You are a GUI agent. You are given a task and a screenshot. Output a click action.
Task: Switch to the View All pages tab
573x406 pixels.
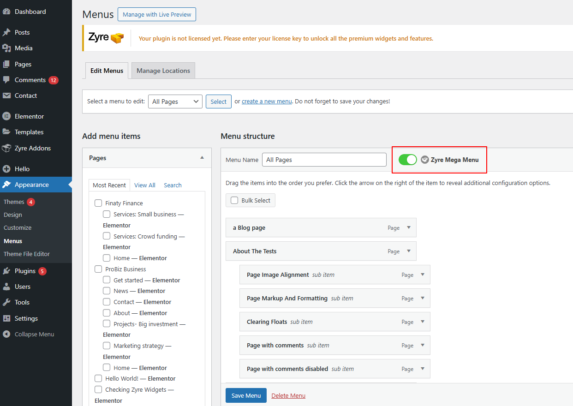(144, 185)
